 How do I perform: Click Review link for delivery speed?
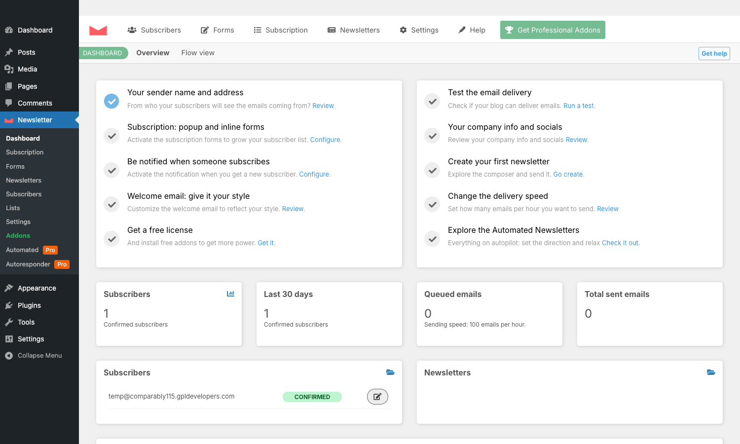click(608, 209)
